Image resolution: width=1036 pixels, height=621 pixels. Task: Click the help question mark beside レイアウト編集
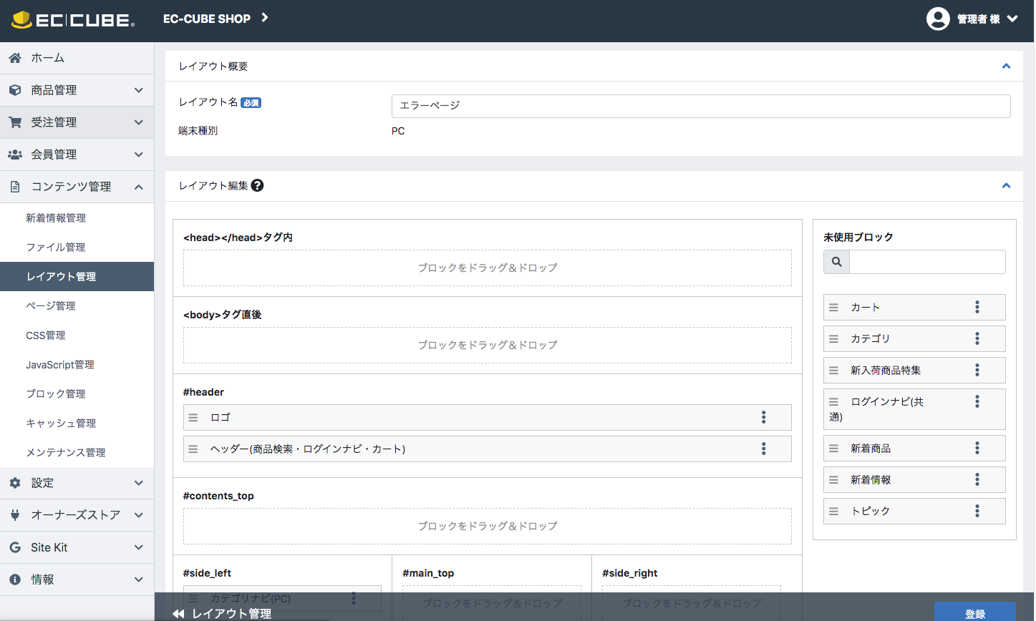pyautogui.click(x=258, y=185)
